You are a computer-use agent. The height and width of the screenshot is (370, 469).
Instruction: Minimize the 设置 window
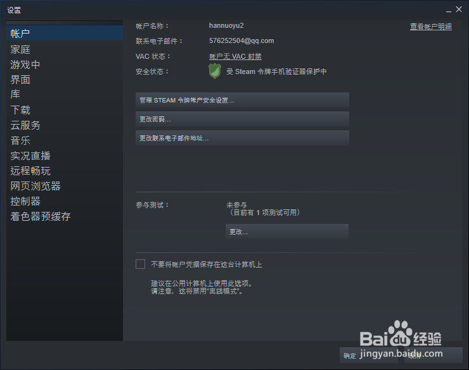(x=448, y=10)
